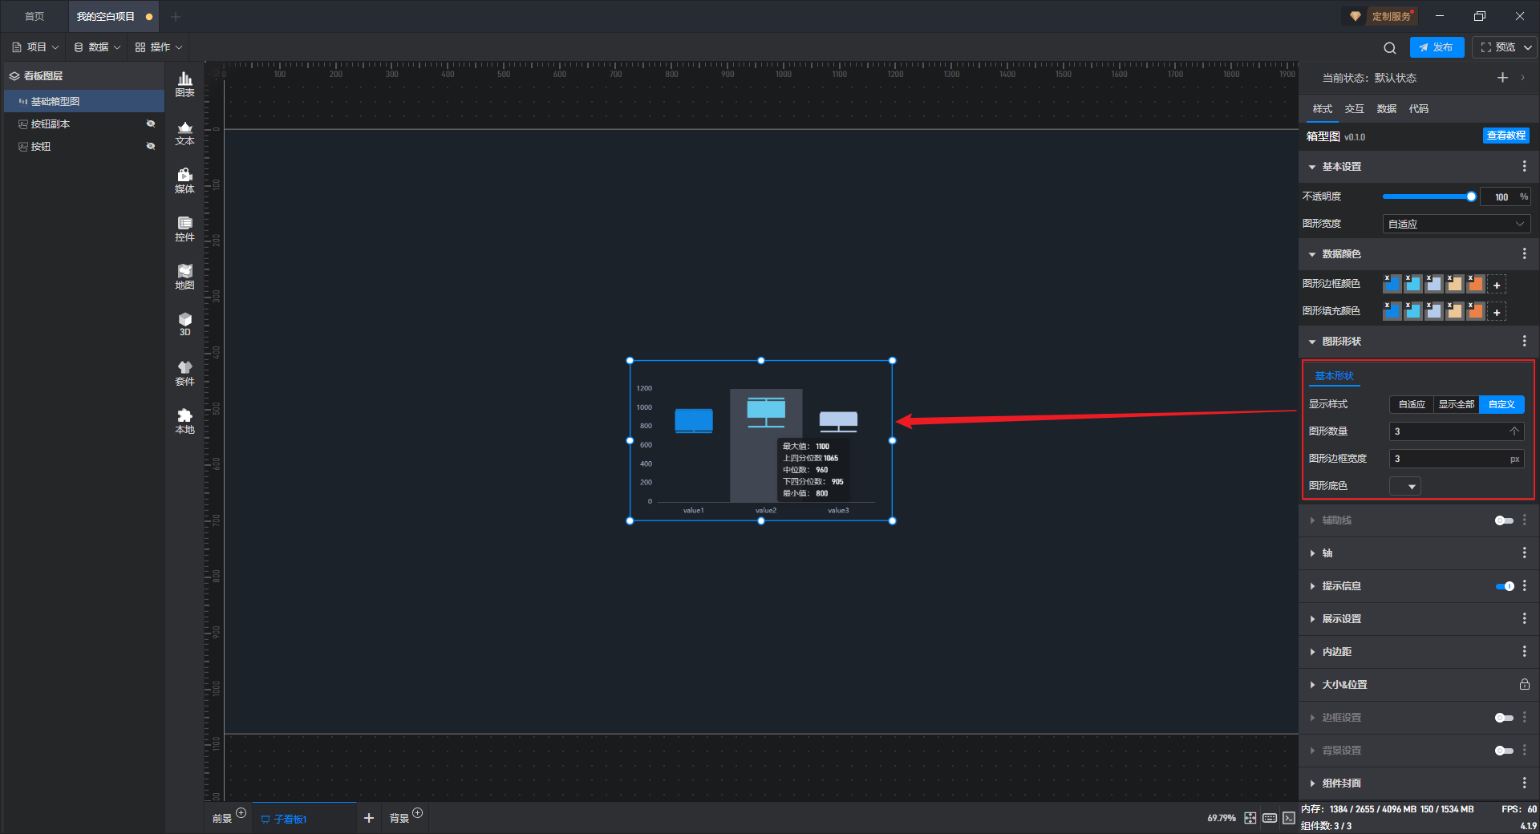The image size is (1540, 834).
Task: Open 查看教程 tutorial link
Action: 1506,136
